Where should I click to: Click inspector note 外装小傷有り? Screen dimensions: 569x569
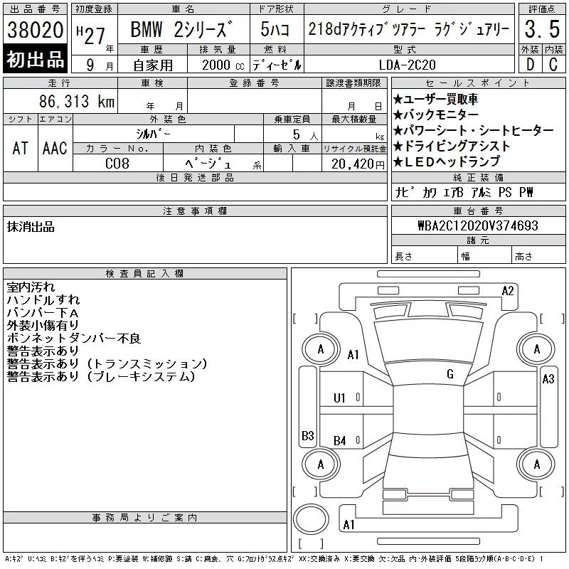coord(43,326)
